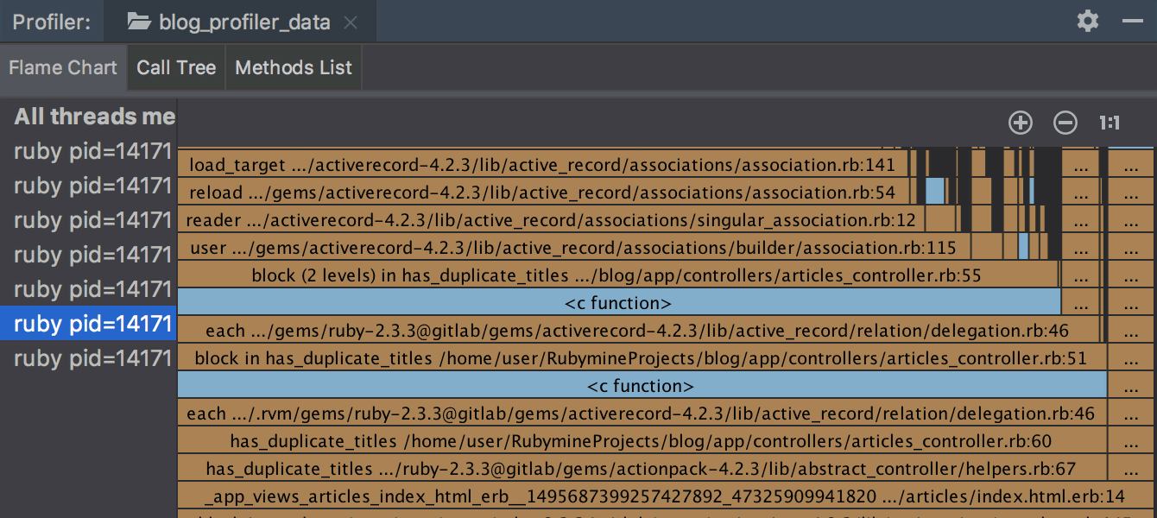1157x518 pixels.
Task: Switch to the Methods List view
Action: 294,66
